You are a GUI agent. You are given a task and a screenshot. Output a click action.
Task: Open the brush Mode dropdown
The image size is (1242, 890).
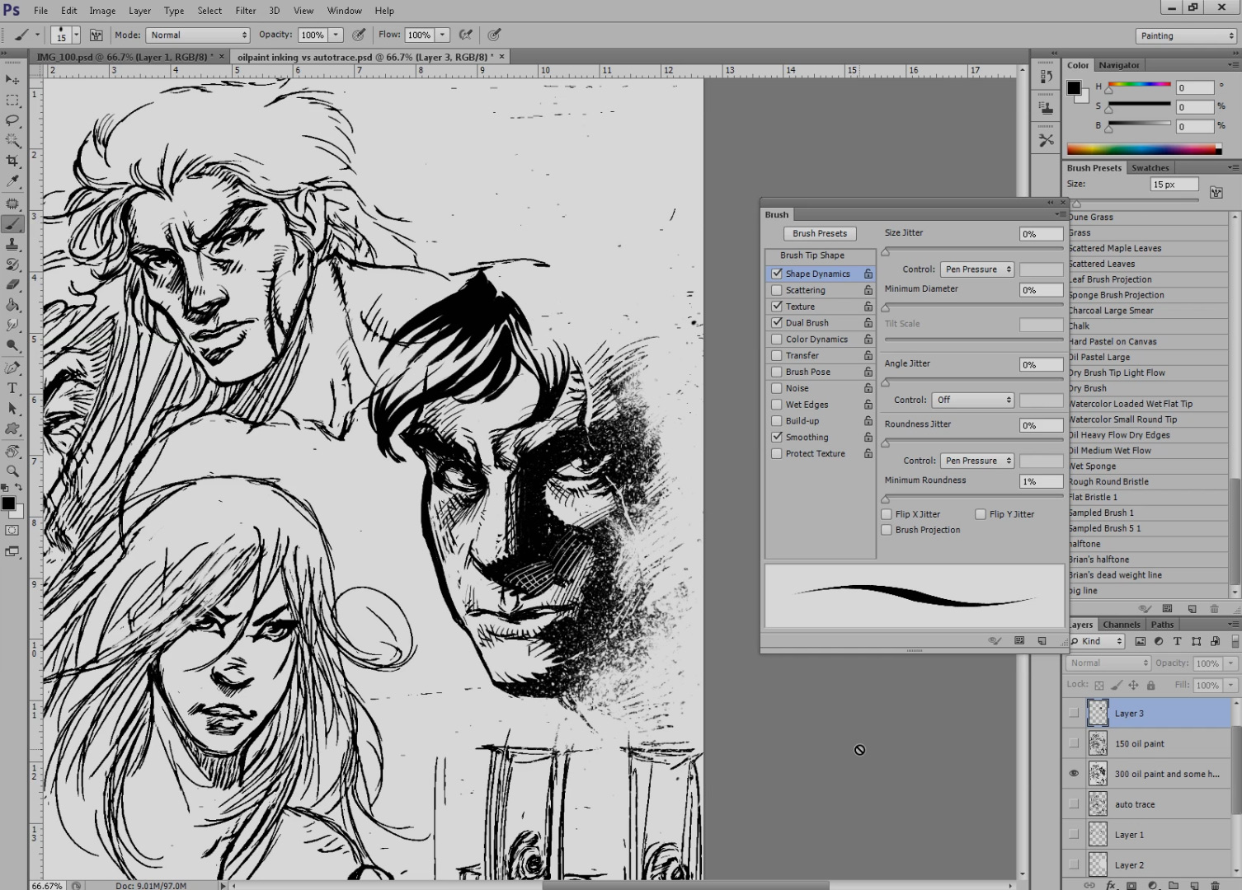coord(198,35)
